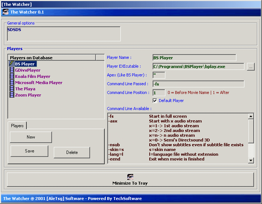Click the -lang=l line in command list
This screenshot has height=204, width=262.
163,154
